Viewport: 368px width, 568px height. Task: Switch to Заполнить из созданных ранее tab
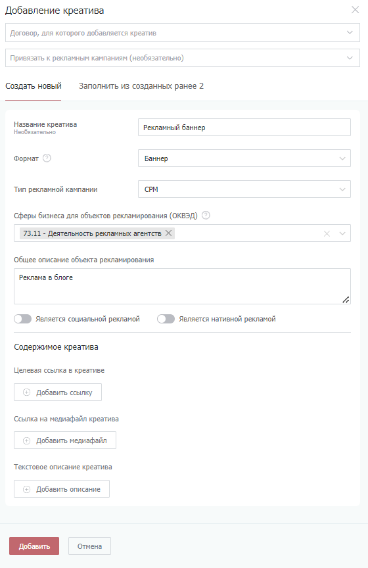point(141,86)
